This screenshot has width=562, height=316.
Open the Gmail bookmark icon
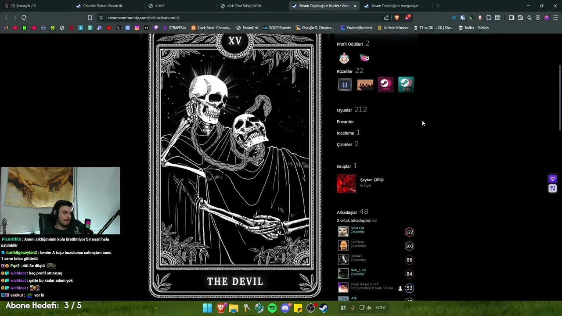coord(6,28)
